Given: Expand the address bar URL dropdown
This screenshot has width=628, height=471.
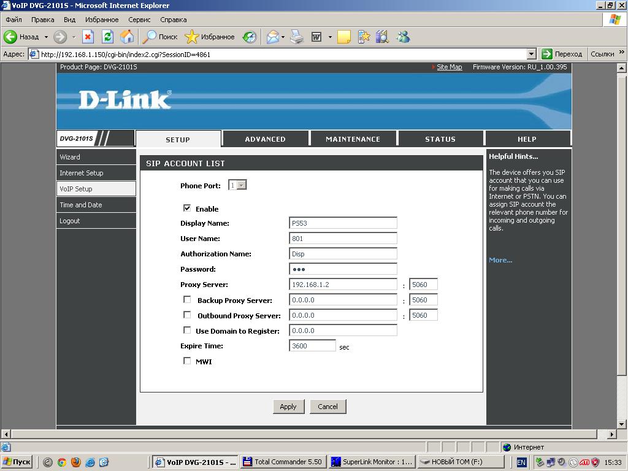Looking at the screenshot, I should [531, 54].
